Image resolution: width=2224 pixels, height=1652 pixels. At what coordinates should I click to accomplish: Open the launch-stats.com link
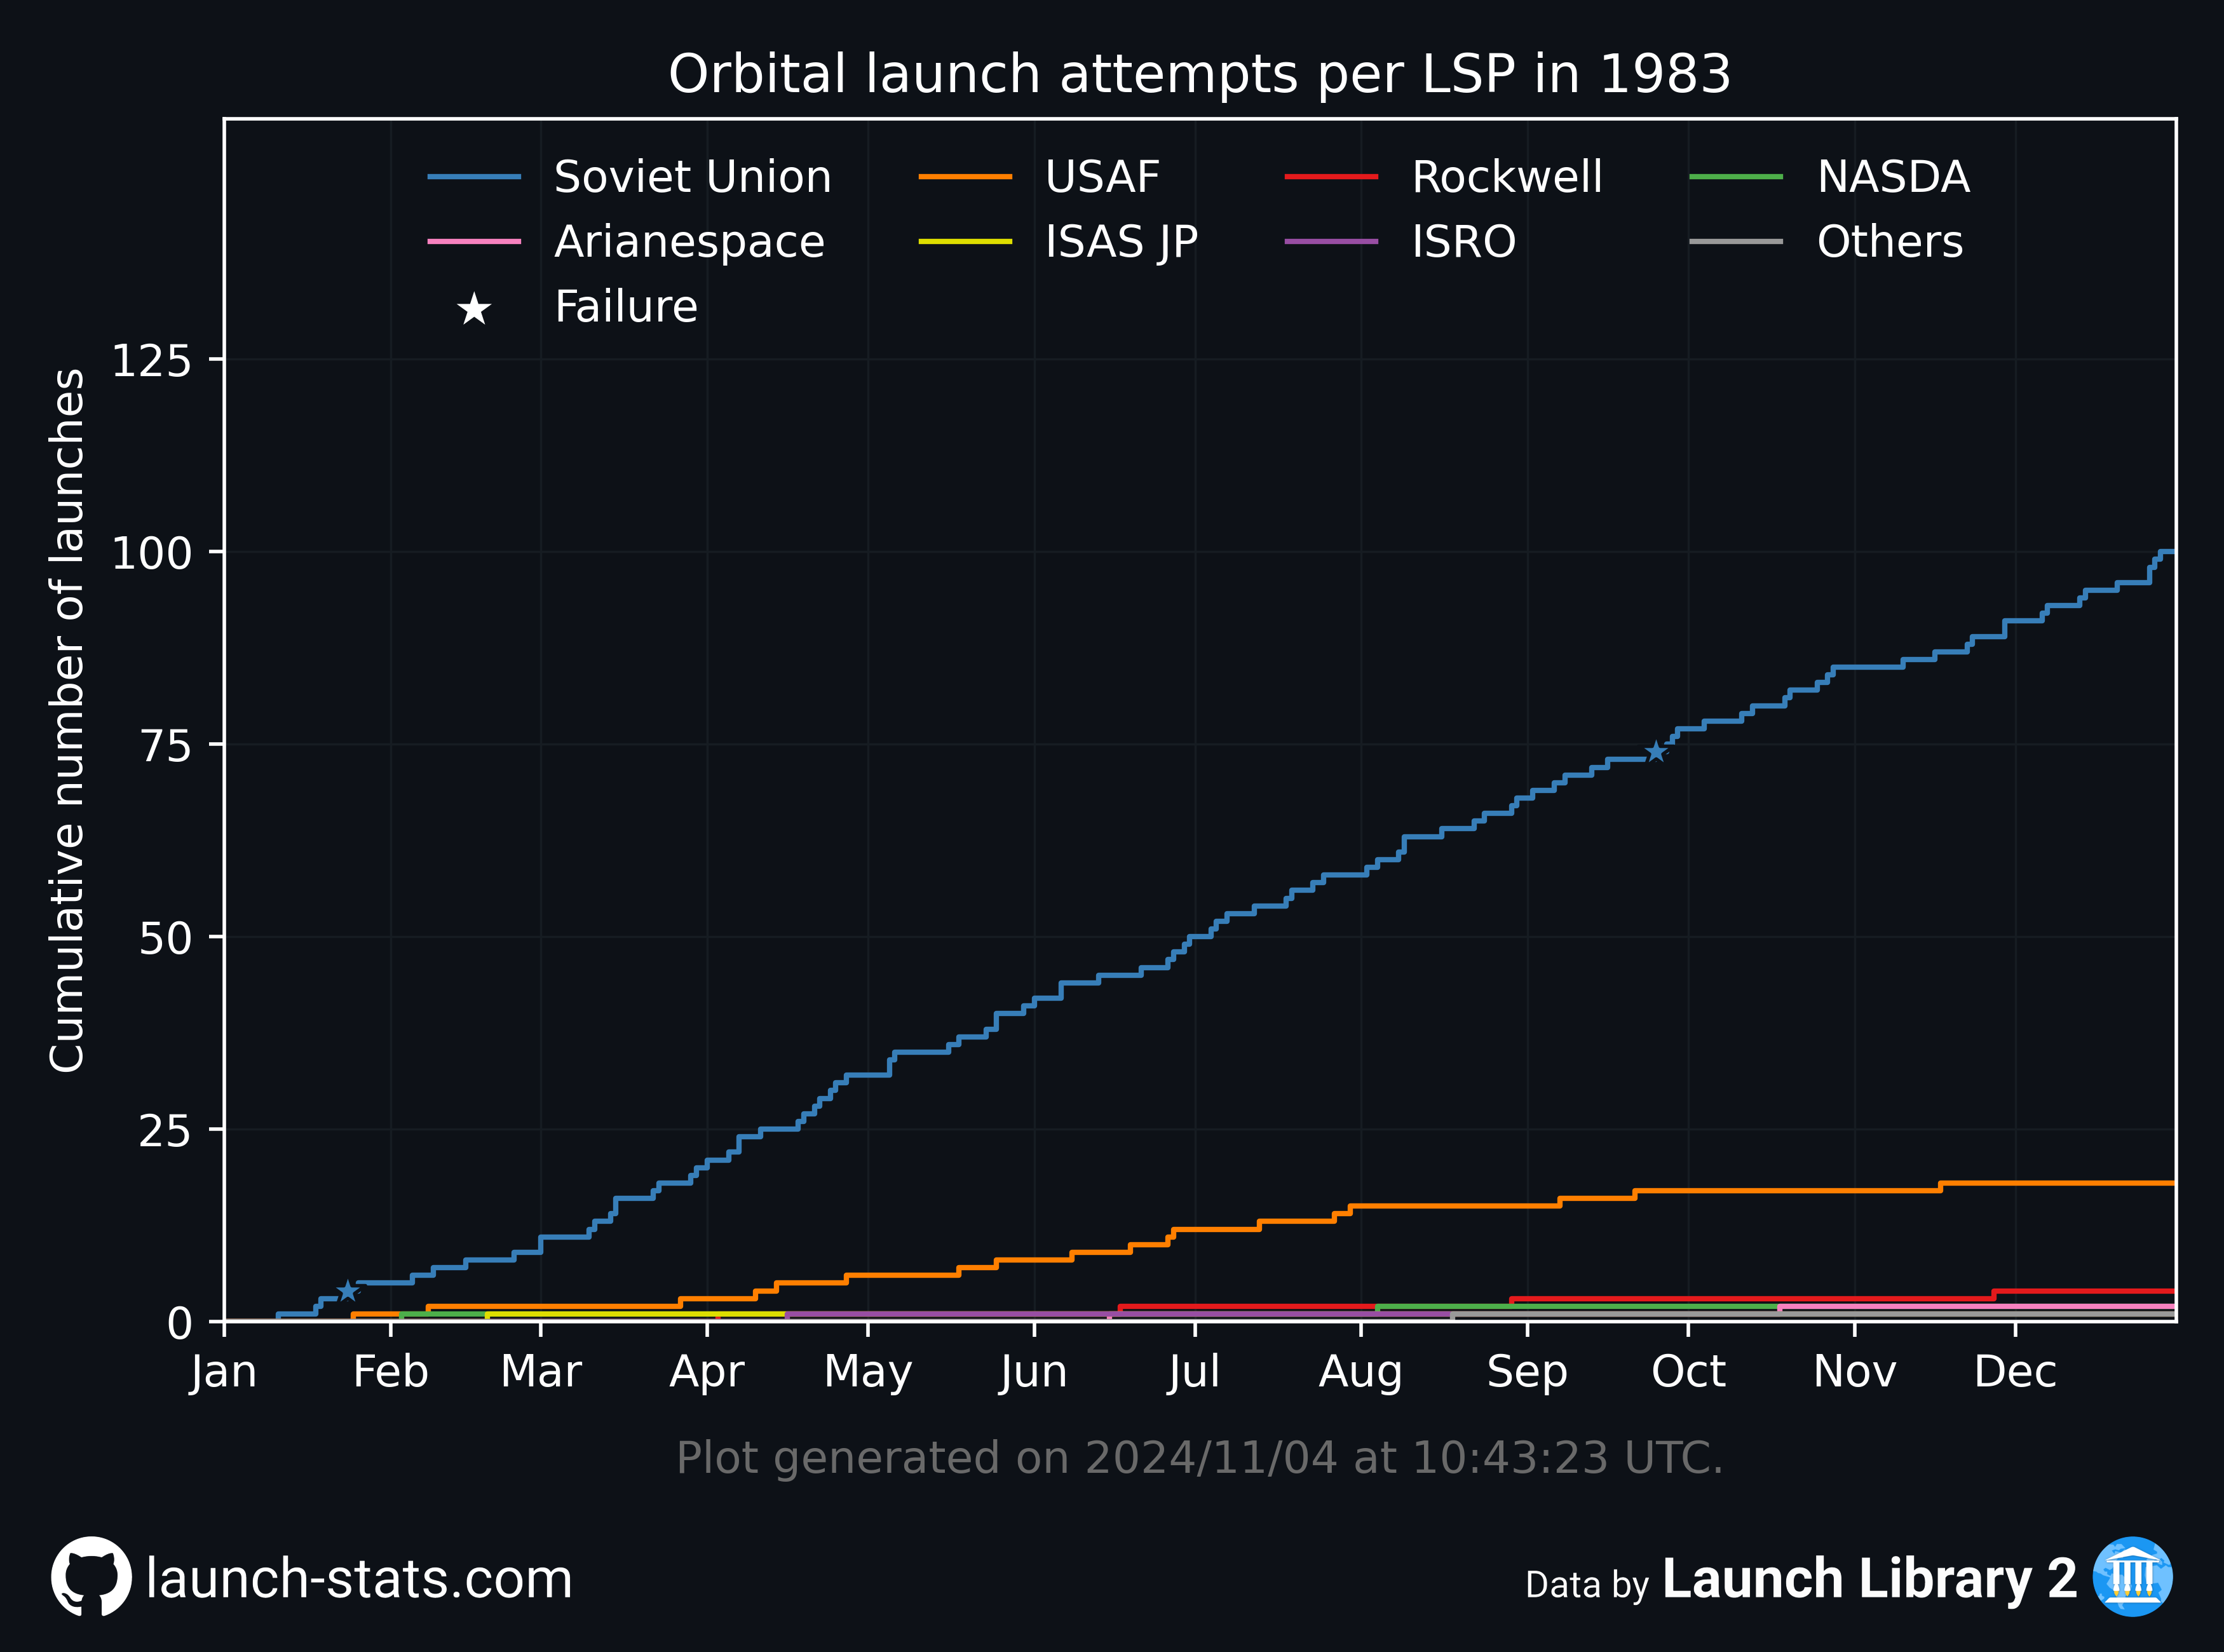point(359,1579)
